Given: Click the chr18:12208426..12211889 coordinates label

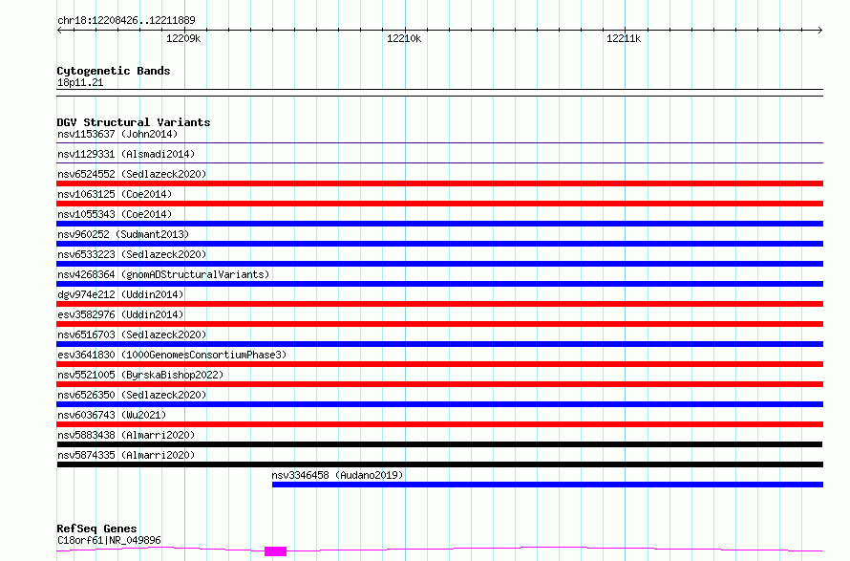Looking at the screenshot, I should 126,20.
